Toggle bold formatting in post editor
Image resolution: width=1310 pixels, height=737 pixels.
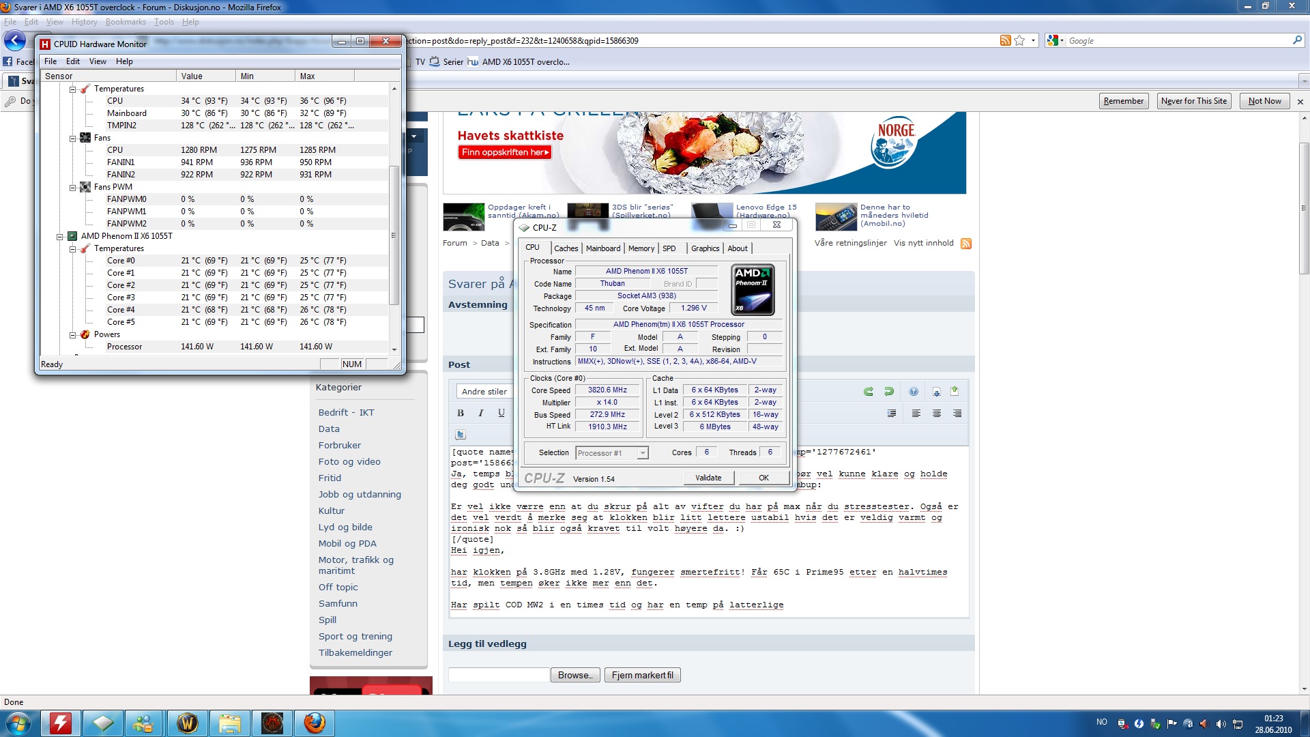point(461,413)
